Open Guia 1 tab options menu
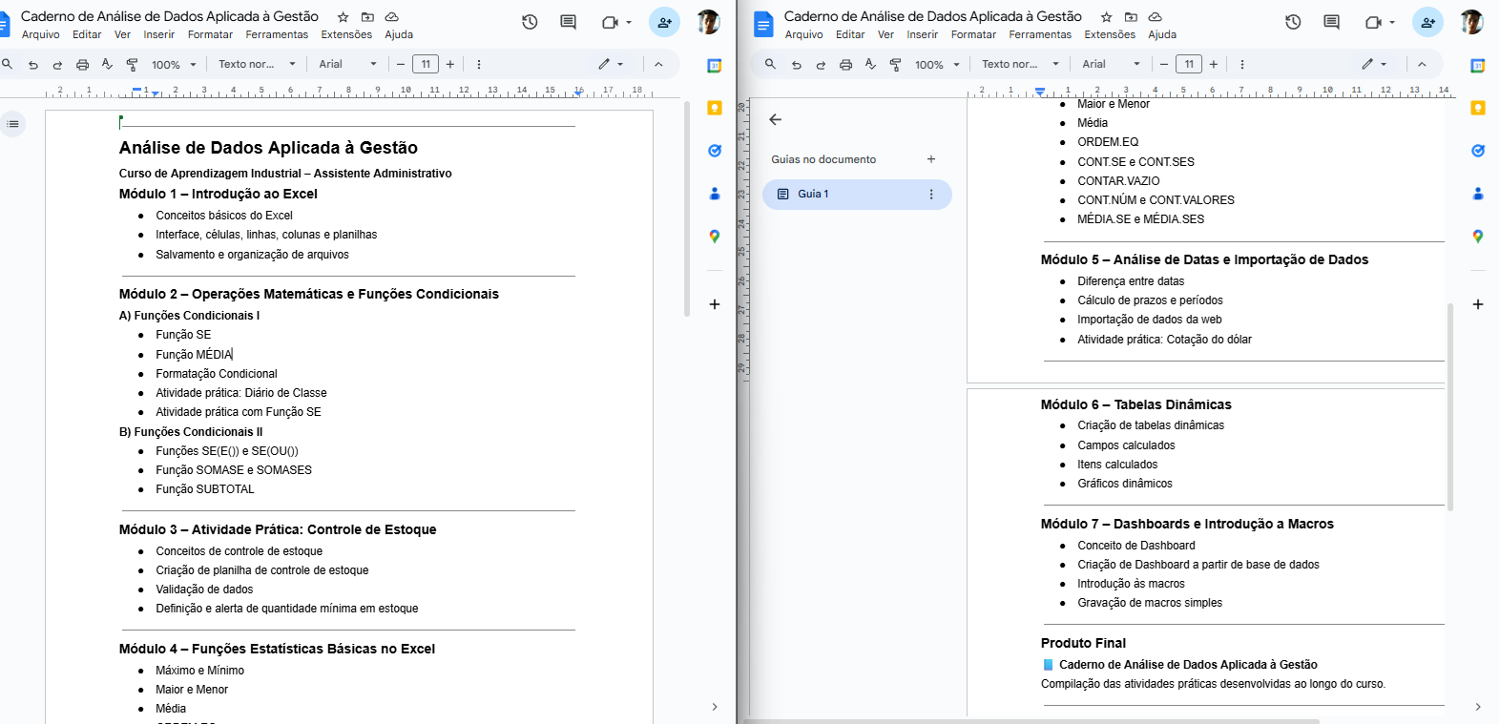Viewport: 1499px width, 724px height. click(x=931, y=194)
